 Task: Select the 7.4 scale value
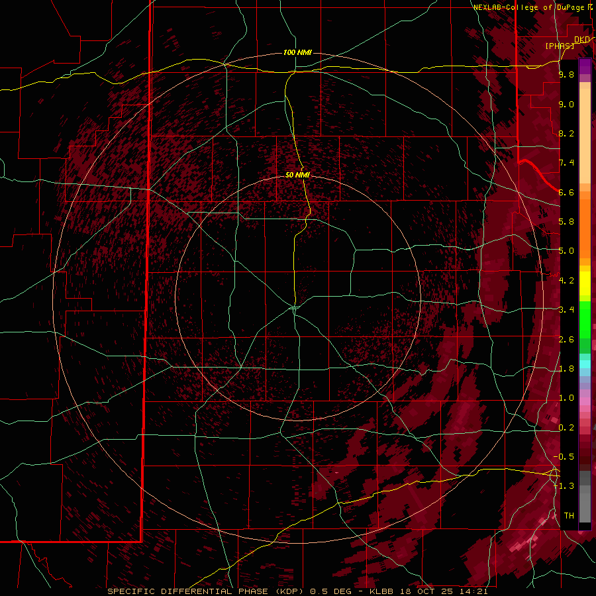566,163
